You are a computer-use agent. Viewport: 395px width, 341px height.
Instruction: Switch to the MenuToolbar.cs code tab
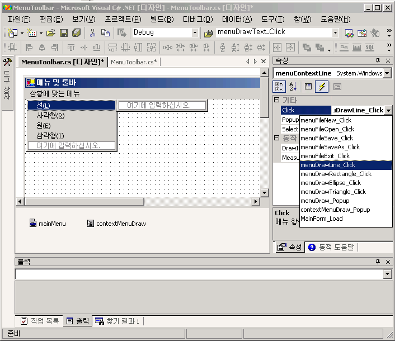(134, 61)
